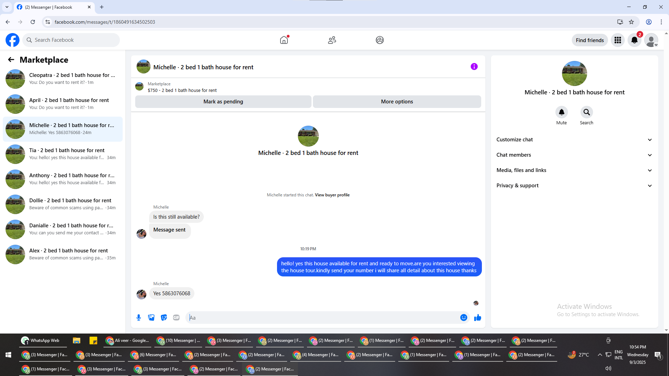Open Windows notification center

tap(658, 355)
